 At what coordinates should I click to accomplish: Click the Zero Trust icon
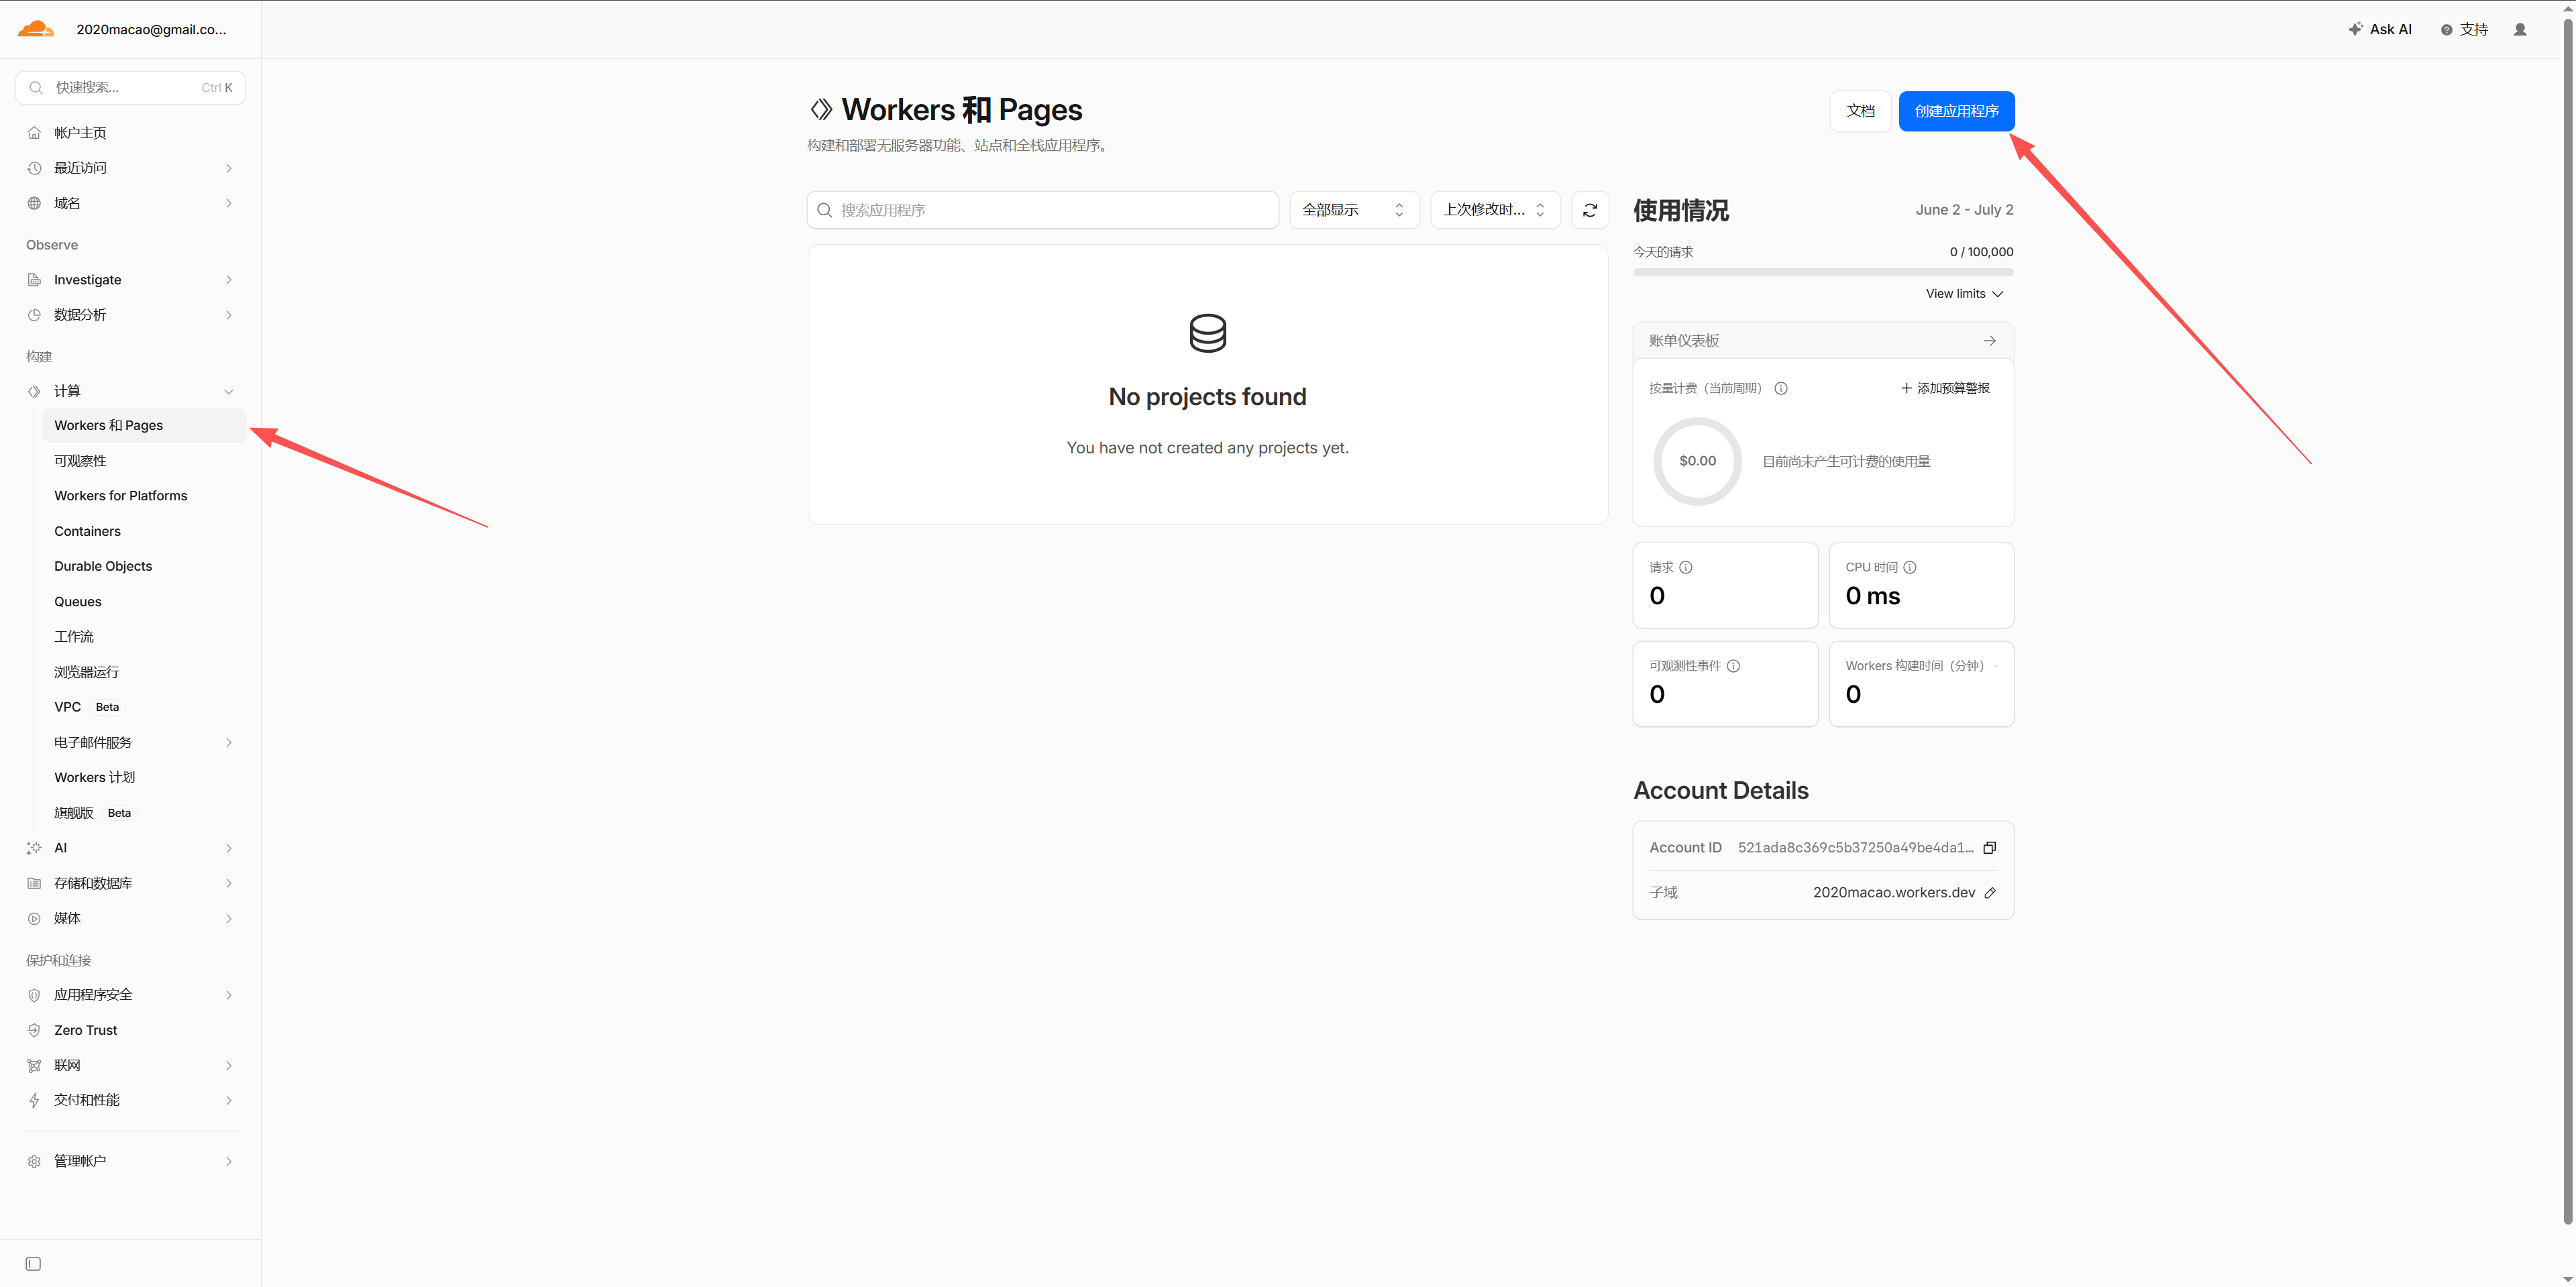[x=34, y=1030]
